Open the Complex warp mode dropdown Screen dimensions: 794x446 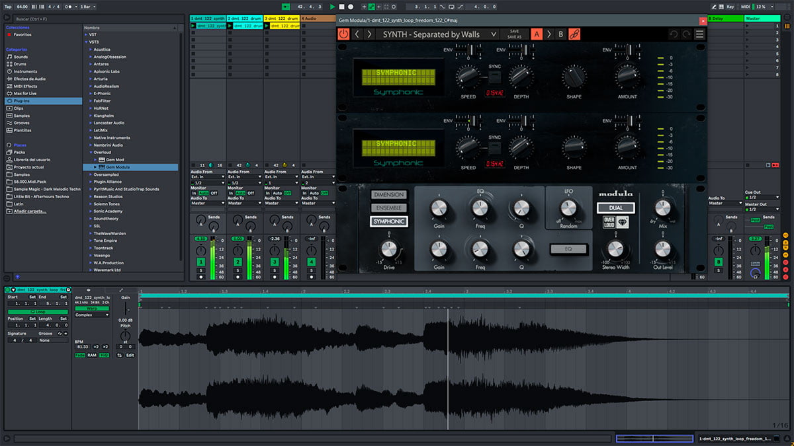[x=92, y=315]
